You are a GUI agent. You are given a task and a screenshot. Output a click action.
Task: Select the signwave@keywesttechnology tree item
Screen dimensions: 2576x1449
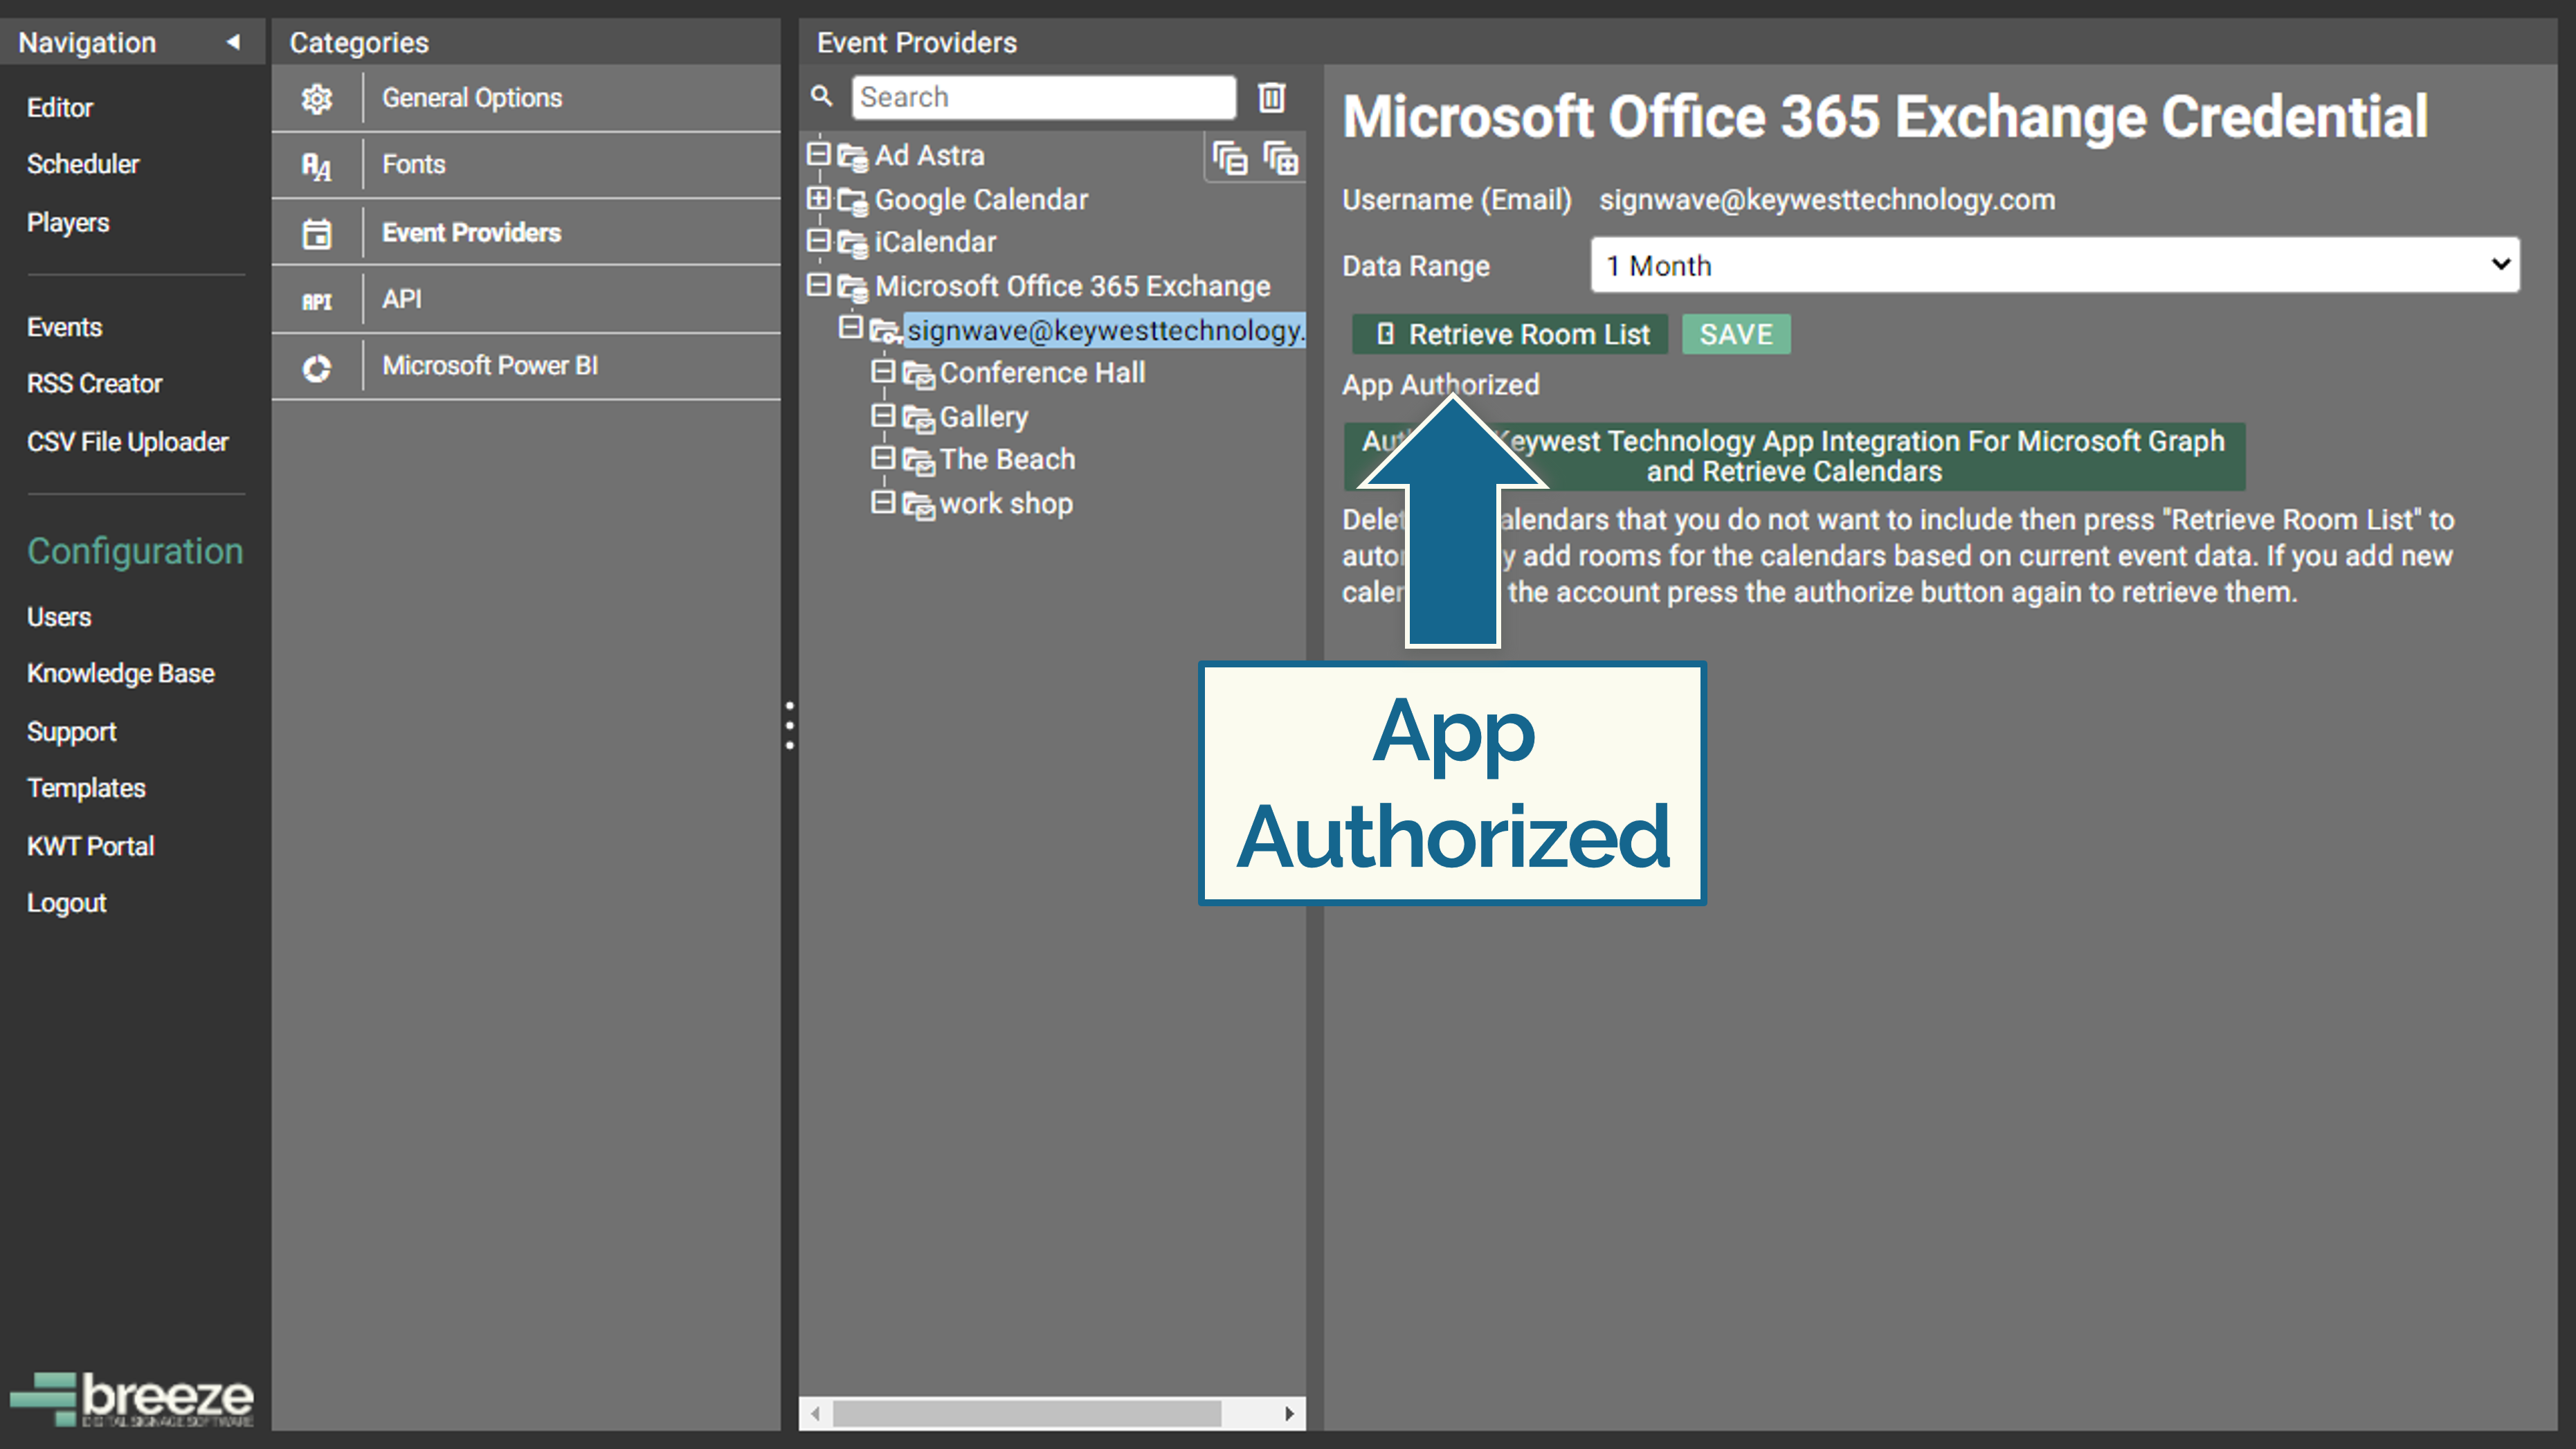coord(1105,331)
